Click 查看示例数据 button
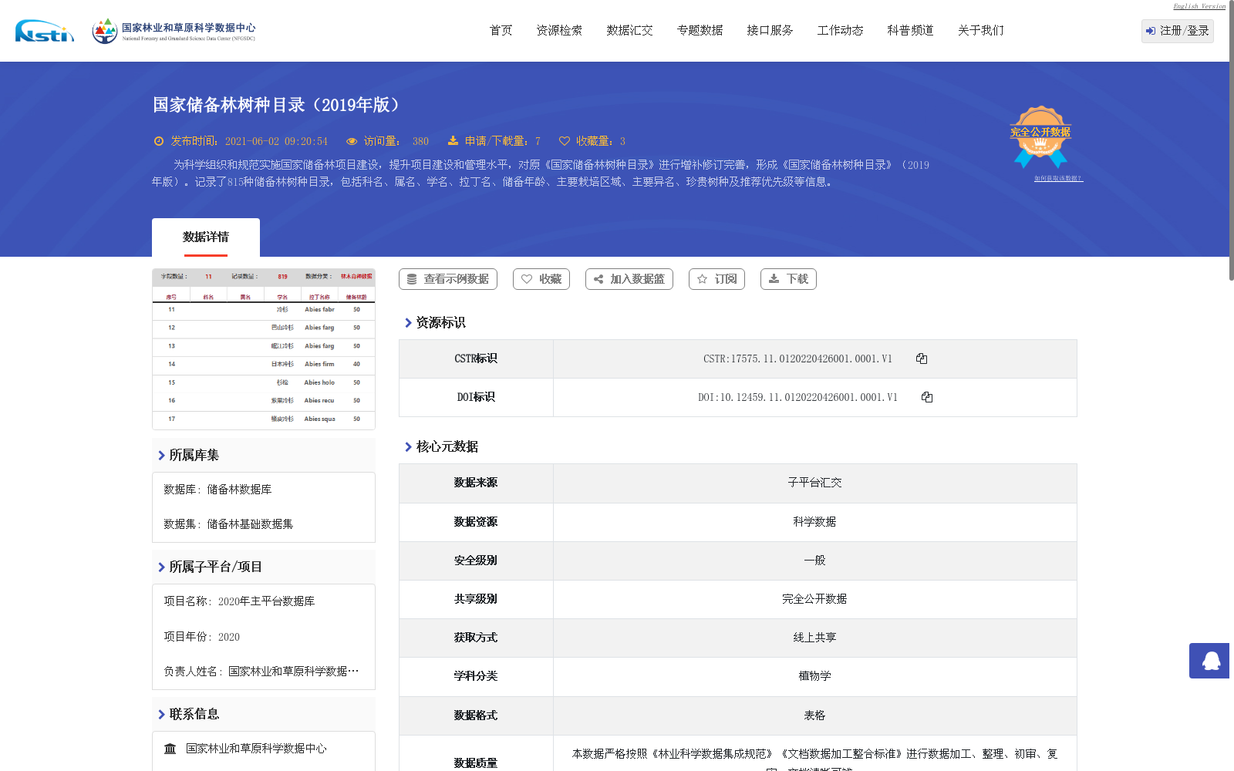This screenshot has width=1234, height=771. [448, 279]
